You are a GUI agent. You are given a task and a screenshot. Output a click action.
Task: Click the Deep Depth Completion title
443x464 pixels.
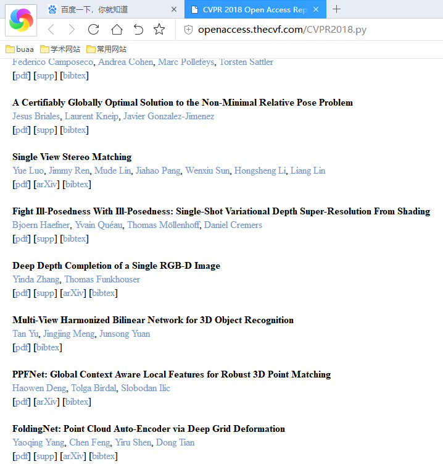coord(117,266)
